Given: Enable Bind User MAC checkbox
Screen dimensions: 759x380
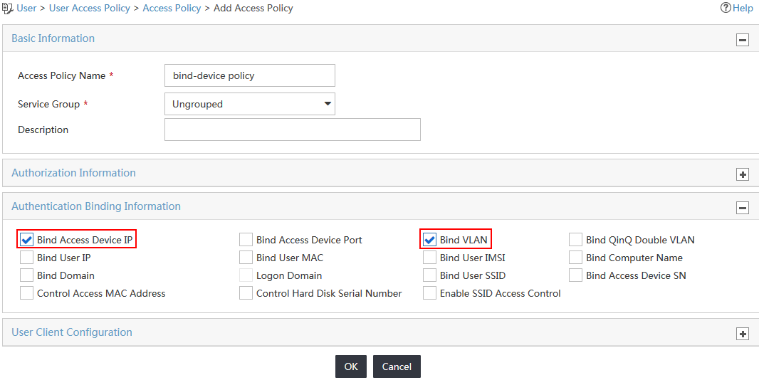Looking at the screenshot, I should pyautogui.click(x=246, y=258).
